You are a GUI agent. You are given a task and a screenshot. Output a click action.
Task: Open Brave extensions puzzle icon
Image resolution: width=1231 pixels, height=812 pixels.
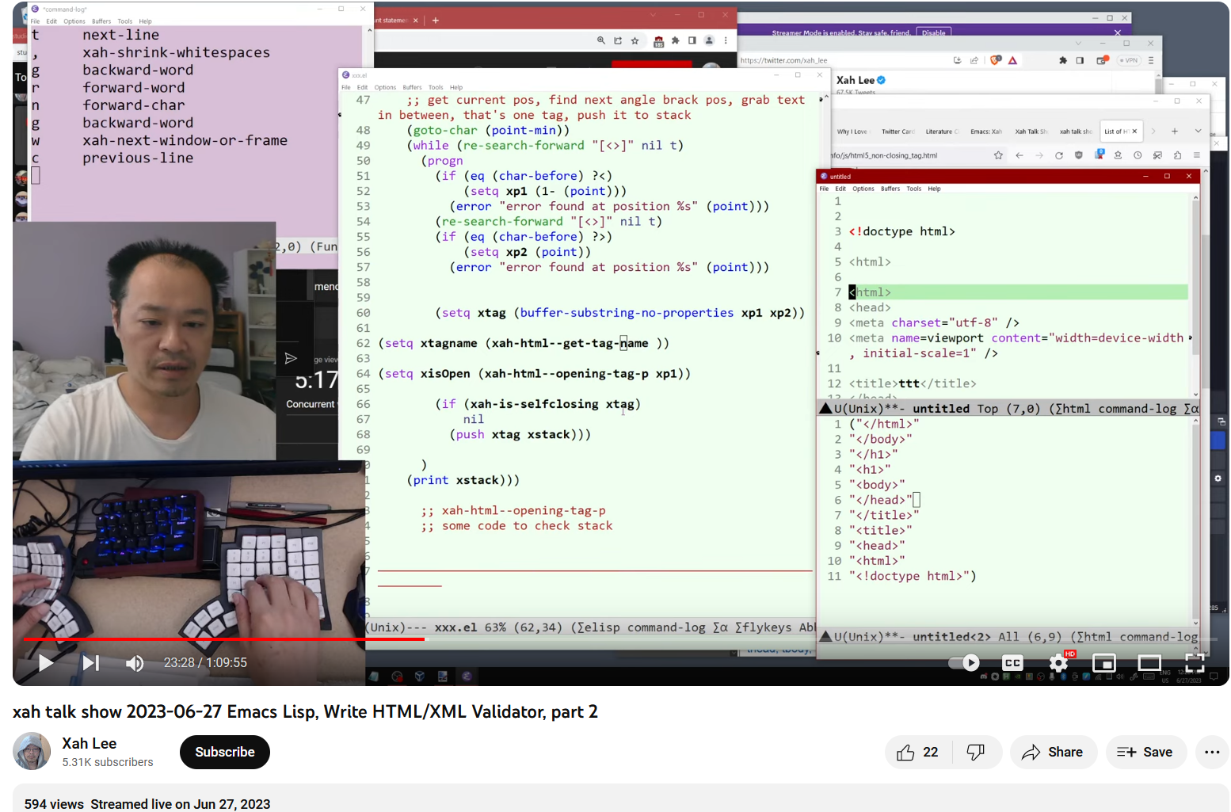coord(1062,60)
